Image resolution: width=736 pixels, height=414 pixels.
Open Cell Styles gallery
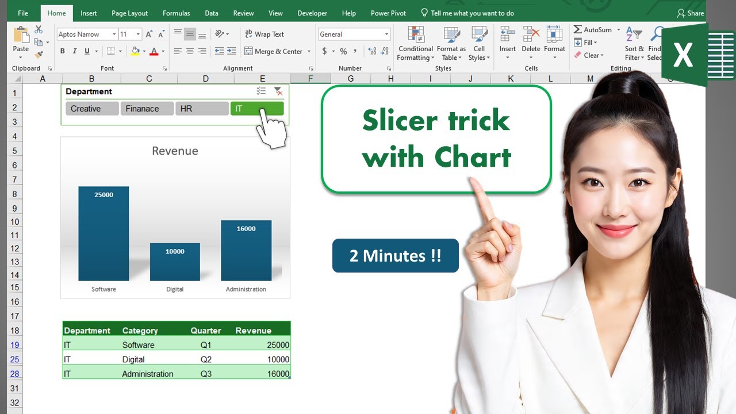[x=479, y=44]
